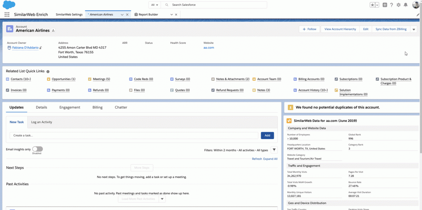
Task: Click the Help question mark icon
Action: click(391, 5)
